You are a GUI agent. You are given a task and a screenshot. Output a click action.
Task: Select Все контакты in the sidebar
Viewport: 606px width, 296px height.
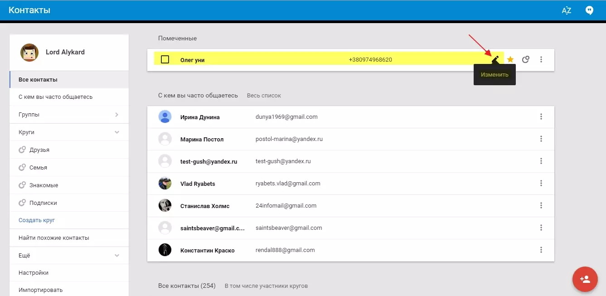click(x=38, y=80)
